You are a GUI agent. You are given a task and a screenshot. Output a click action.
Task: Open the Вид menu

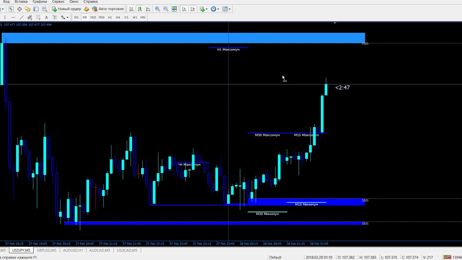point(6,2)
